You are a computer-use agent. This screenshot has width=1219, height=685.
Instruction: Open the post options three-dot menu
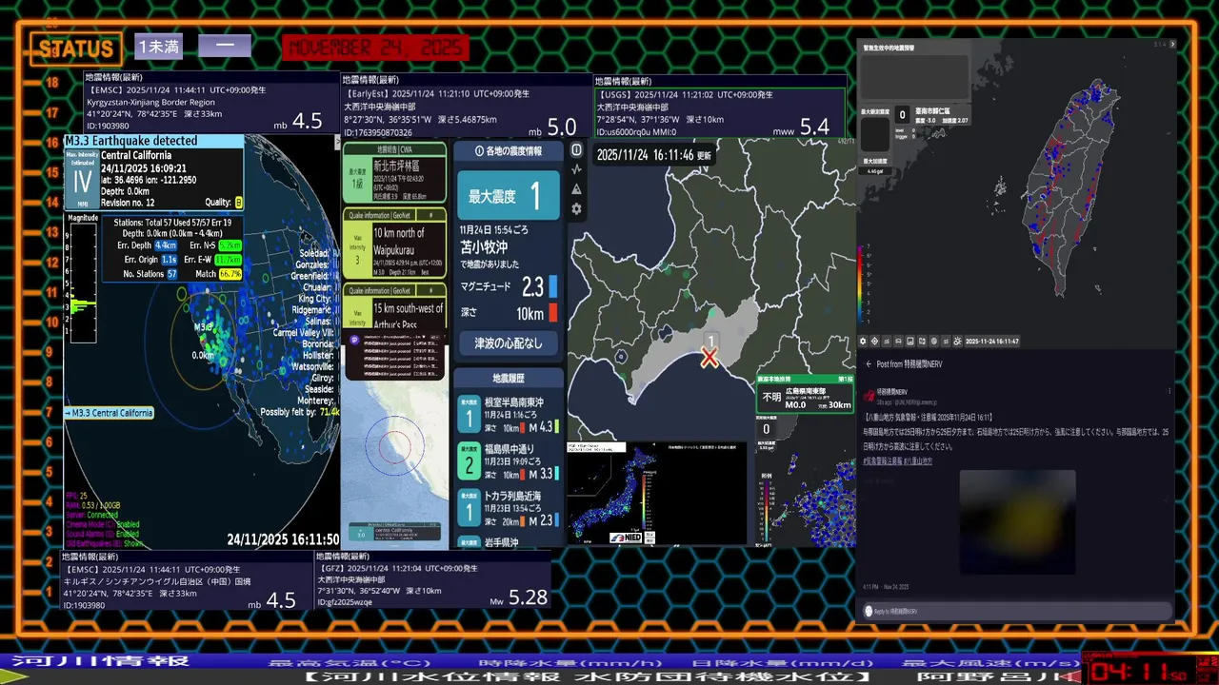coord(1169,391)
